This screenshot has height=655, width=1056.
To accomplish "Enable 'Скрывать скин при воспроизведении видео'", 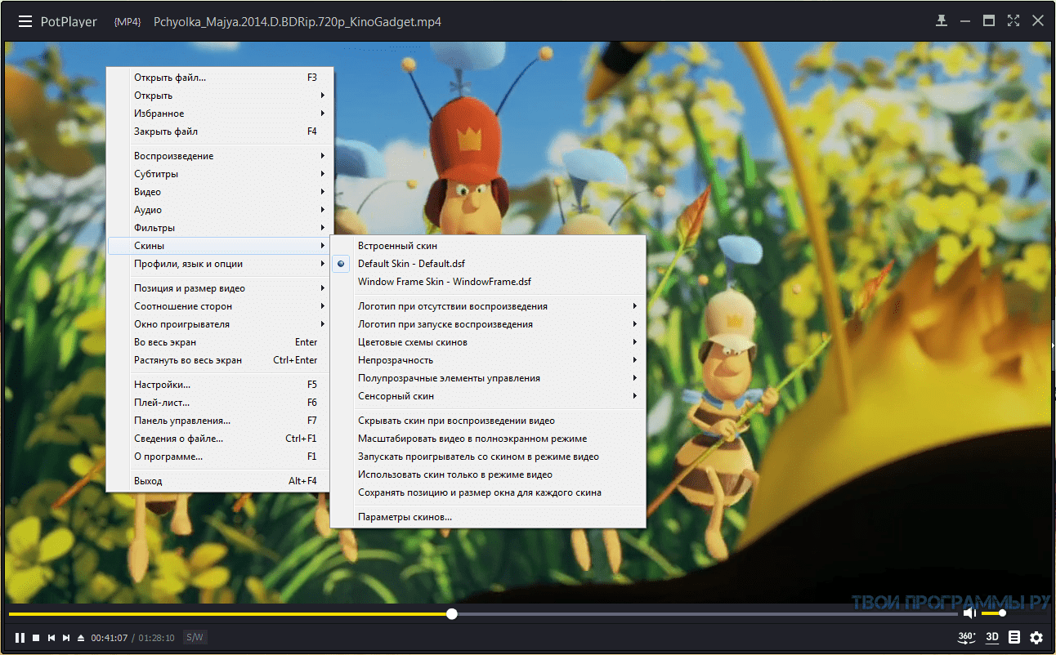I will [456, 421].
